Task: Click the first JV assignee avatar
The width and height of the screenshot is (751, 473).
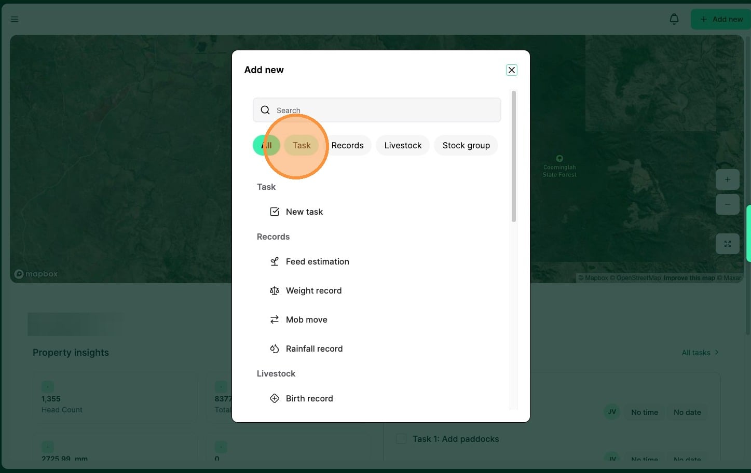Action: coord(612,412)
